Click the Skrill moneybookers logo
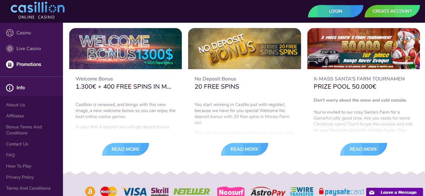This screenshot has width=425, height=196. coord(160,191)
